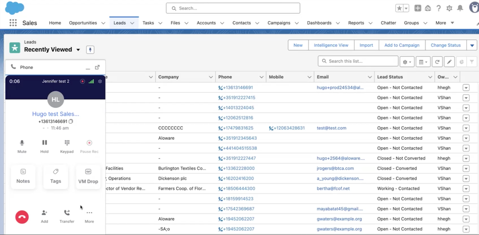Open the Global Actions plus icon
The width and height of the screenshot is (479, 235).
pos(418,8)
